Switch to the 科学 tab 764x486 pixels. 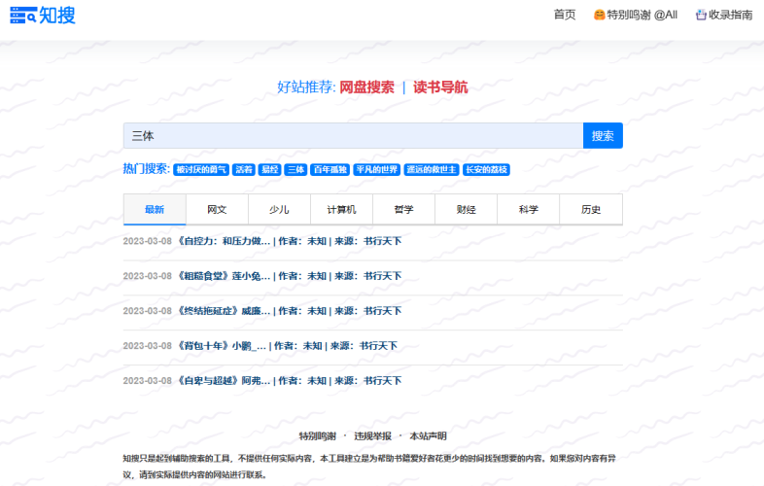click(528, 210)
